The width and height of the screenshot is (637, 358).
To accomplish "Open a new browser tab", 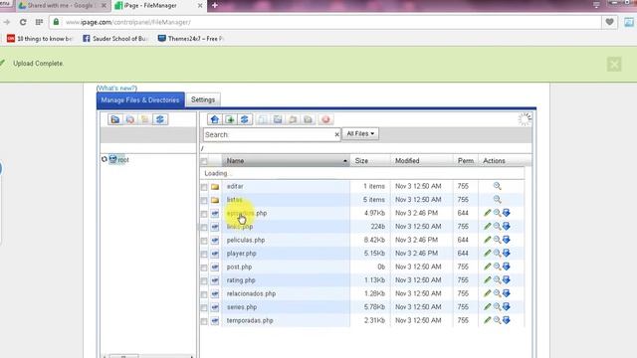I will pyautogui.click(x=215, y=6).
